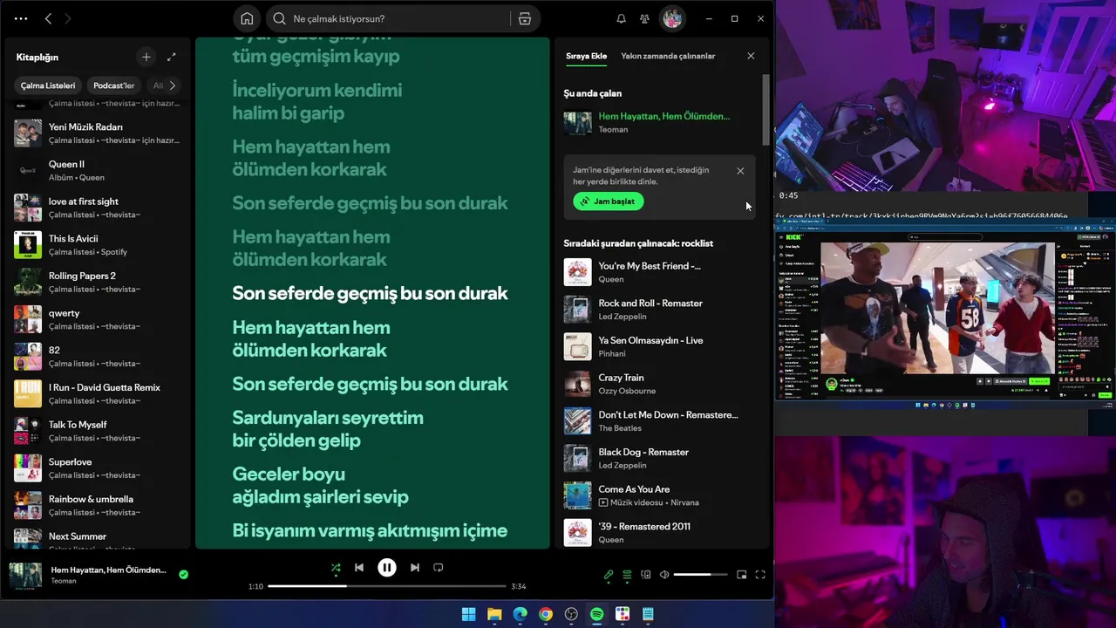Open now-playing album art thumbnail
The height and width of the screenshot is (628, 1116).
[25, 575]
